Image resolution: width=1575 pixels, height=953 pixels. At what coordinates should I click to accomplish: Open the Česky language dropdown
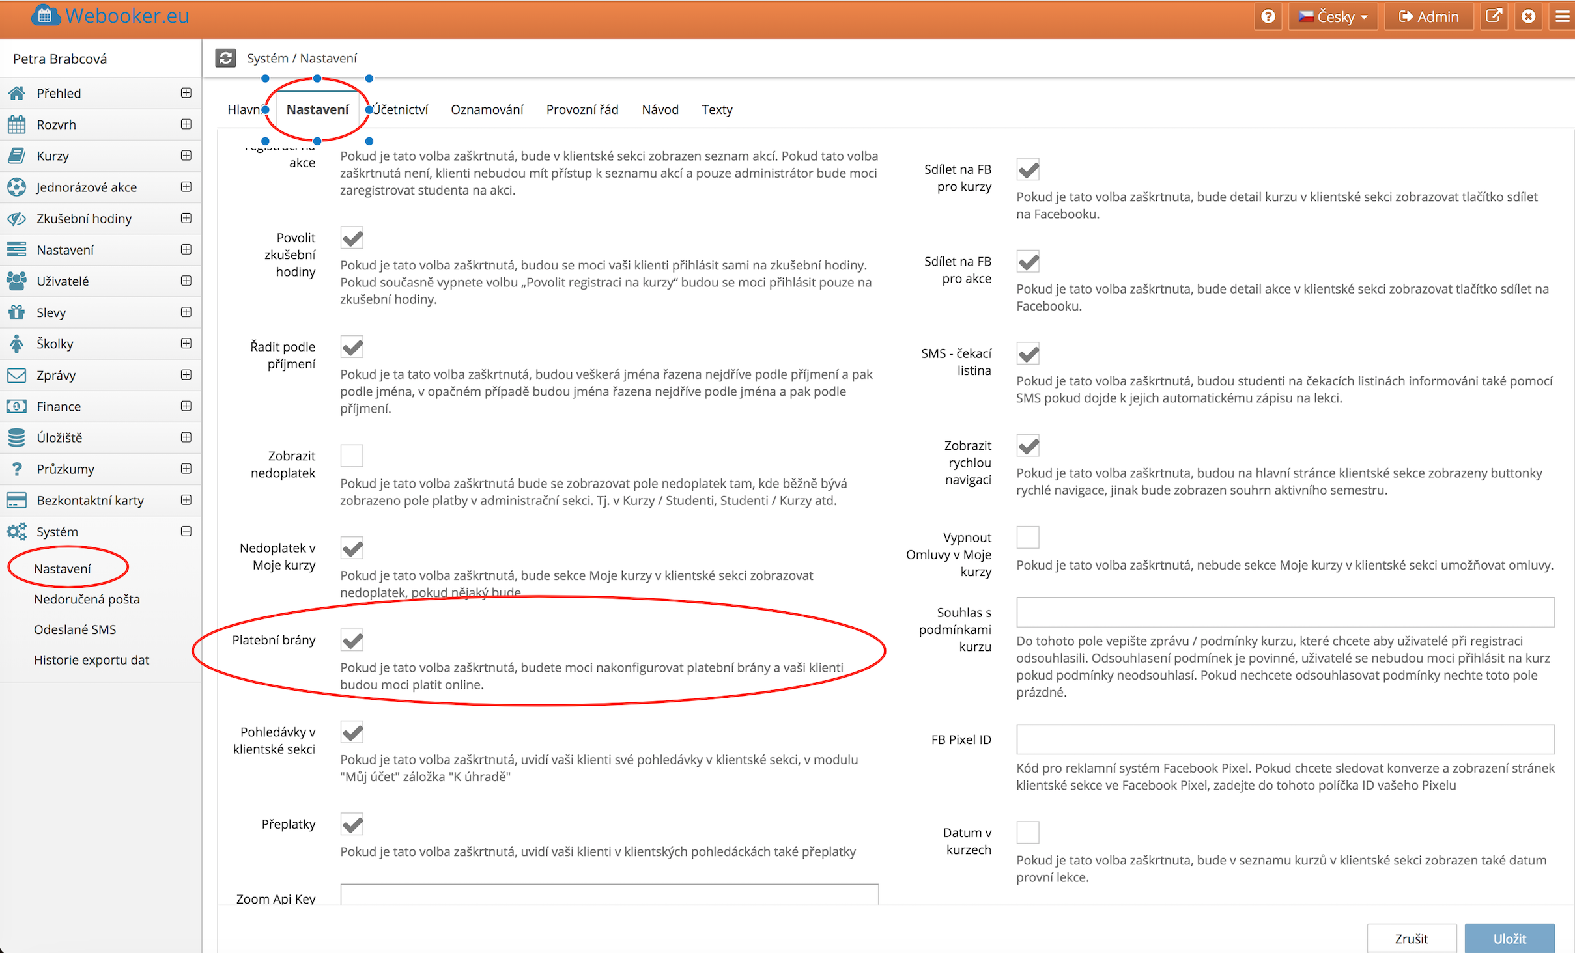point(1332,16)
